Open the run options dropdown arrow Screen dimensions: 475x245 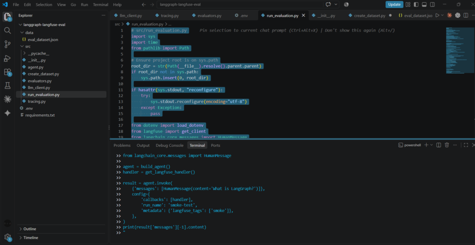click(442, 15)
